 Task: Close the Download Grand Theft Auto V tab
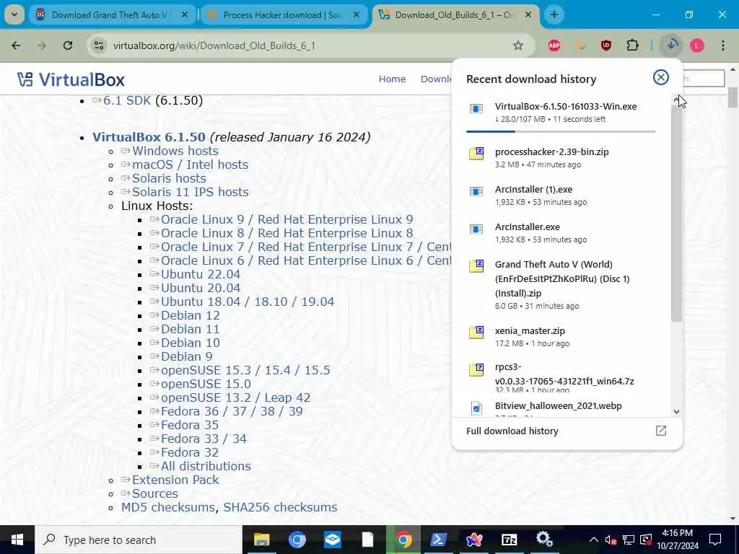coord(185,15)
